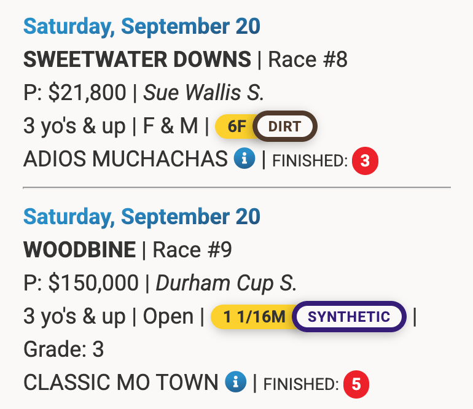Screen dimensions: 473x409
Task: Open the WOODBINE track name
Action: (79, 250)
